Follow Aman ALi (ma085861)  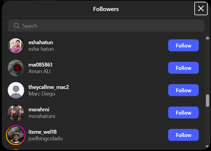tap(183, 68)
